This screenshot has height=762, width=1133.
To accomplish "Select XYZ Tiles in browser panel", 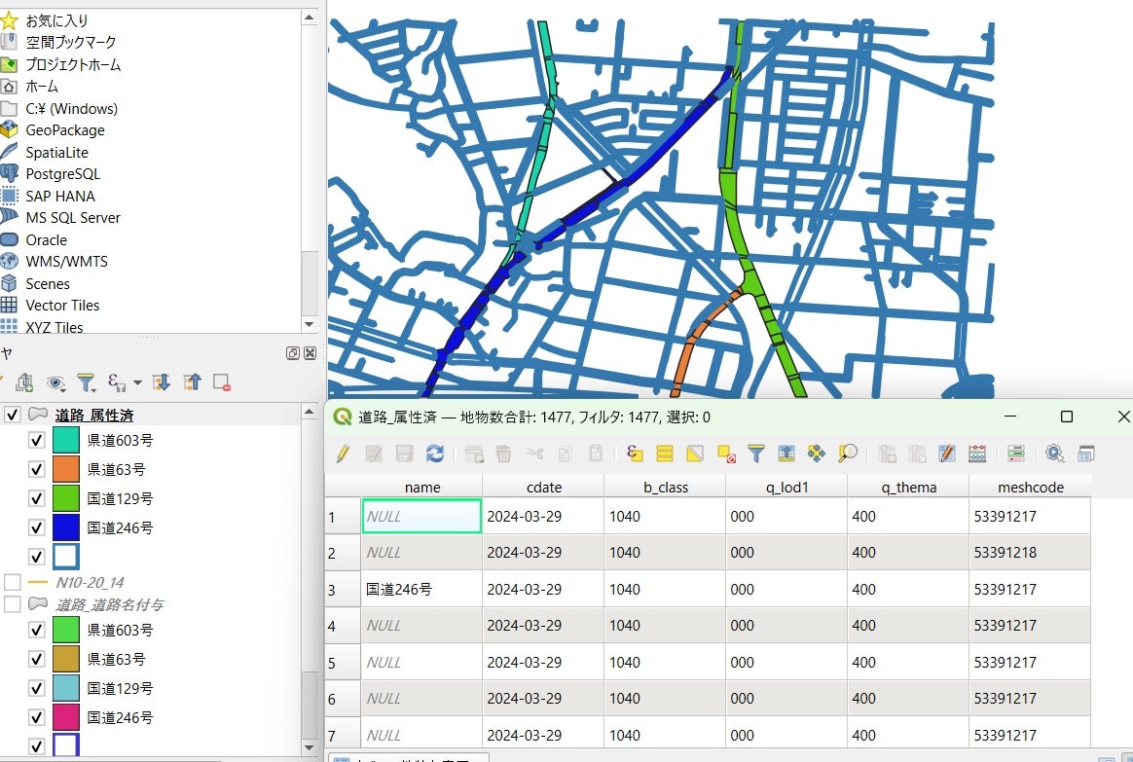I will [x=54, y=327].
